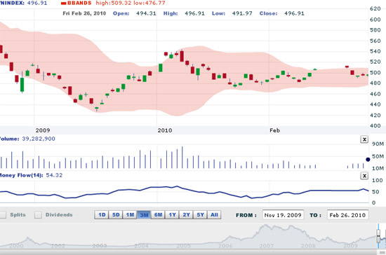This screenshot has width=386, height=255.
Task: Enable the Dividends checkbox
Action: point(38,214)
